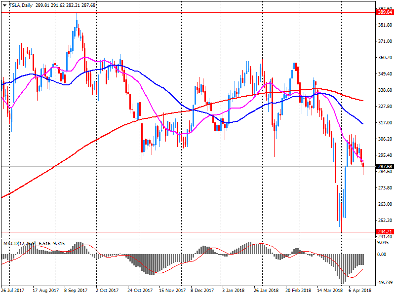Click the 381.80 price axis value
The image size is (395, 296).
(x=385, y=25)
